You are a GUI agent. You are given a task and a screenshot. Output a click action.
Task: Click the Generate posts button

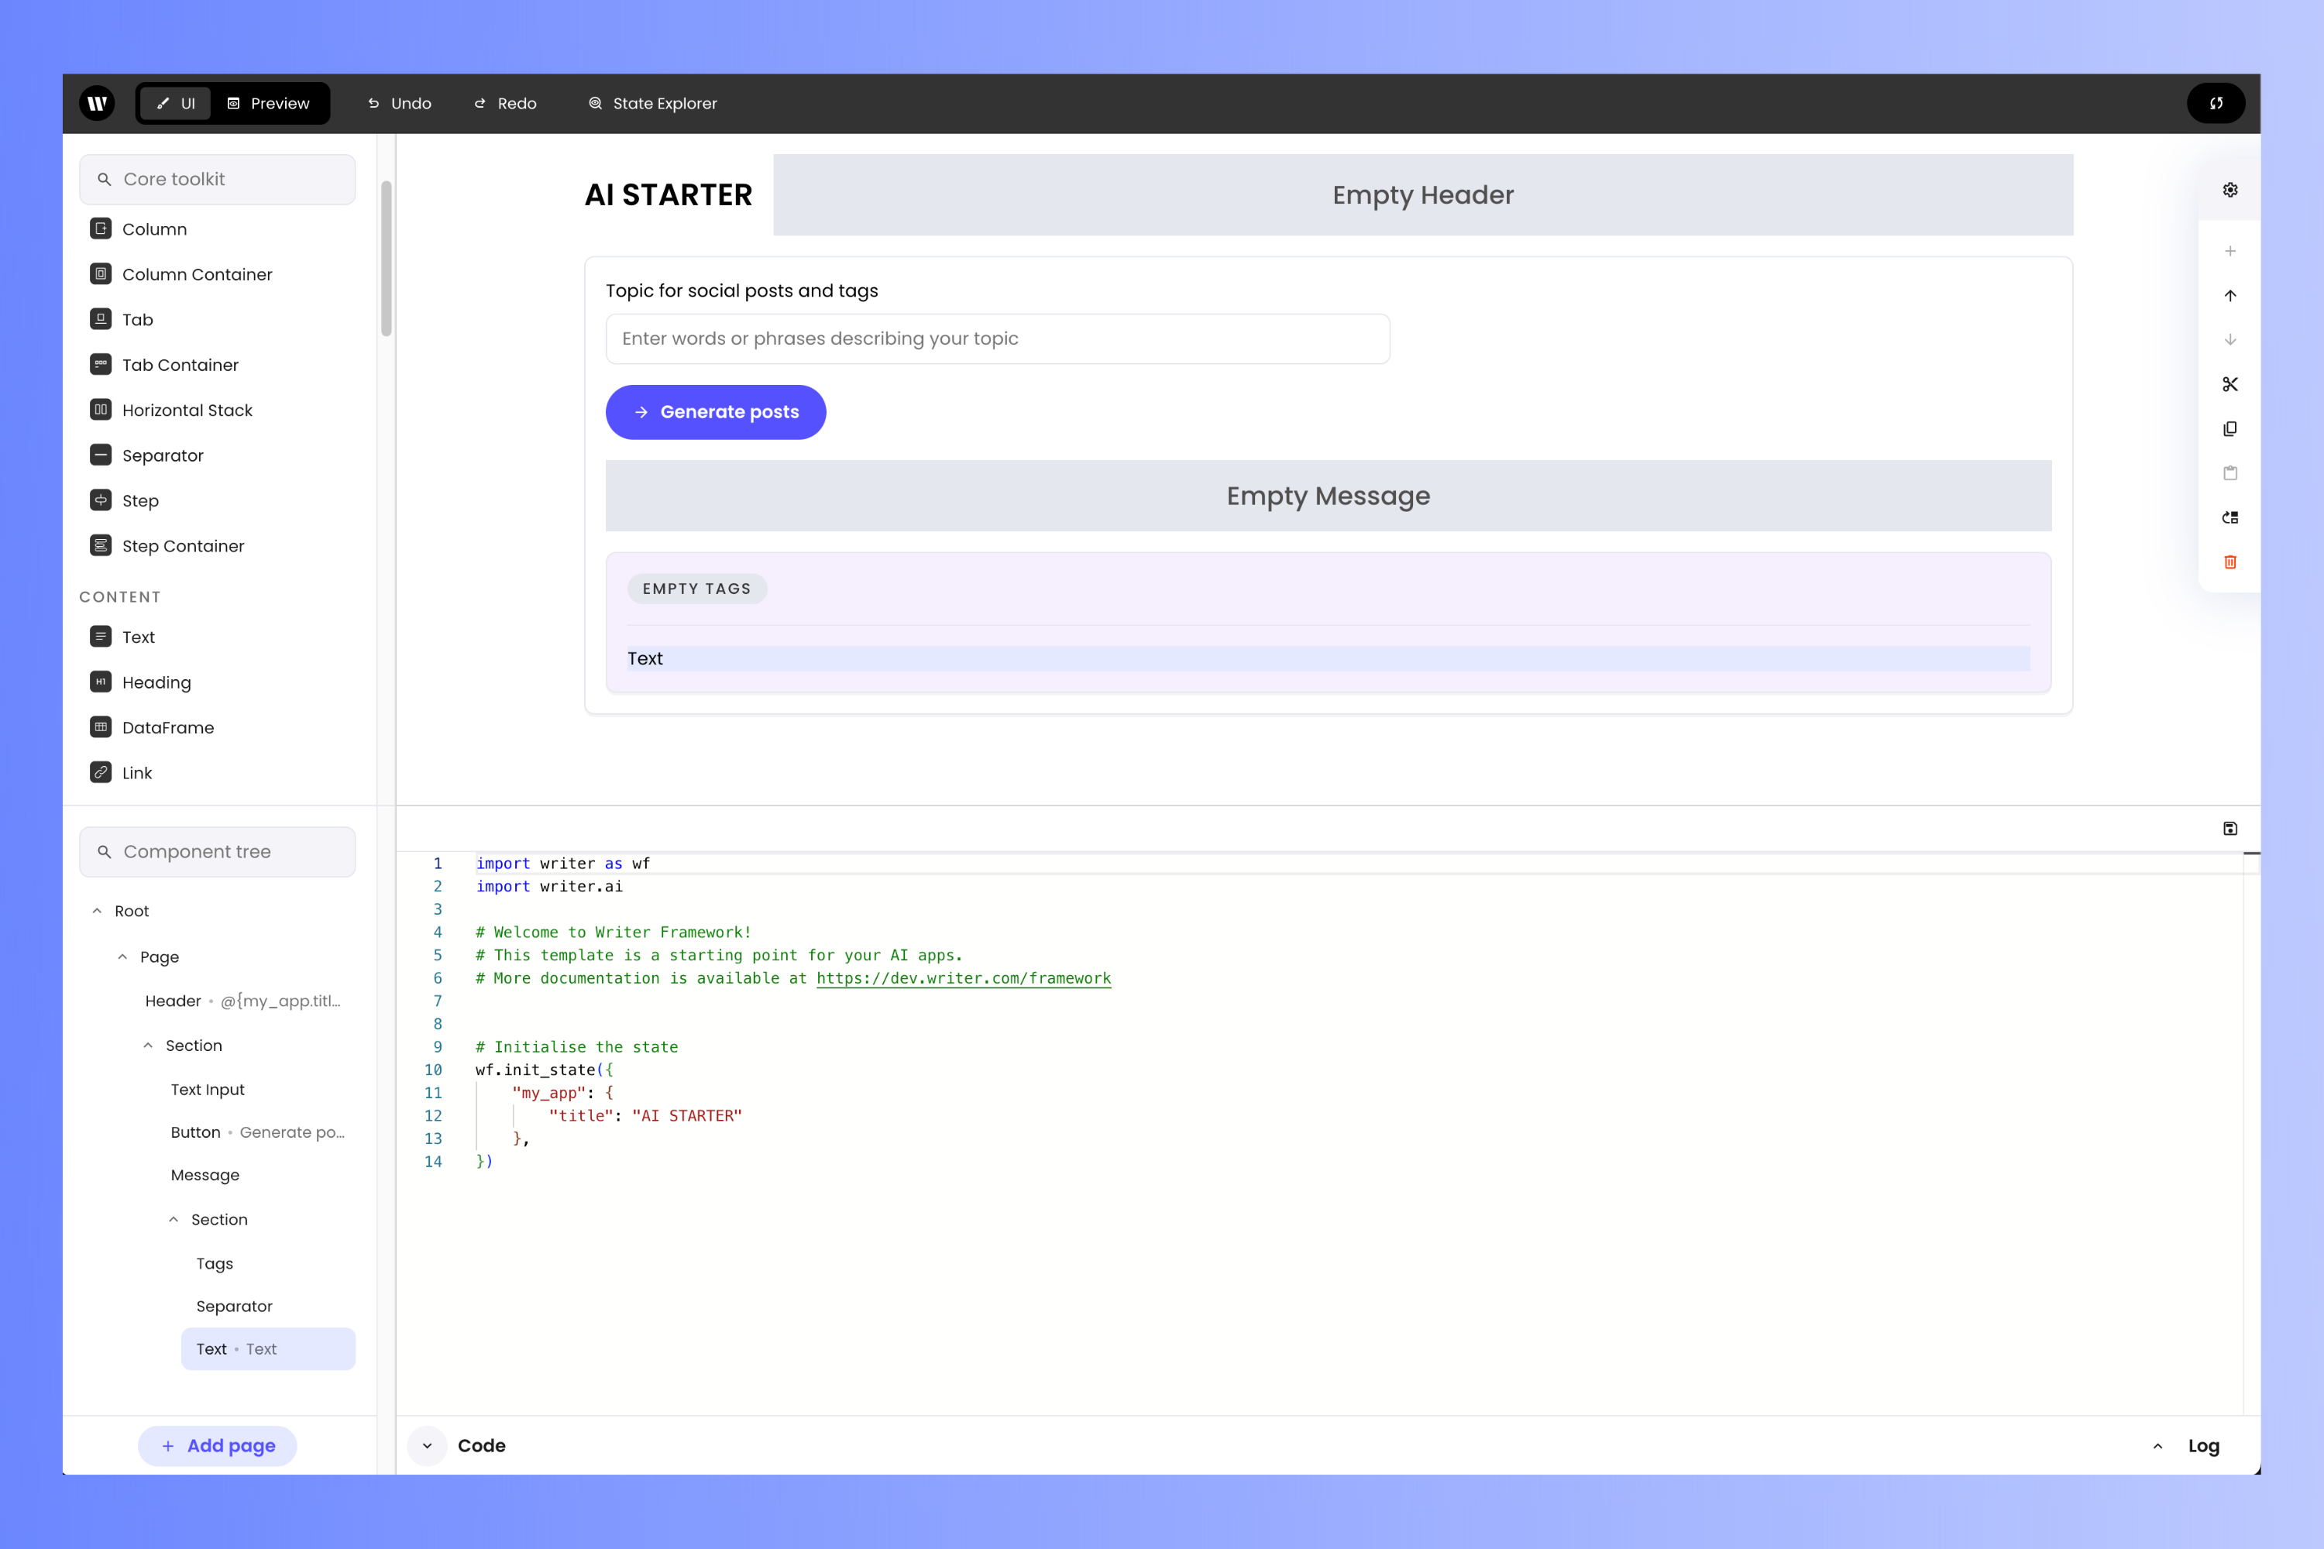[x=715, y=412]
